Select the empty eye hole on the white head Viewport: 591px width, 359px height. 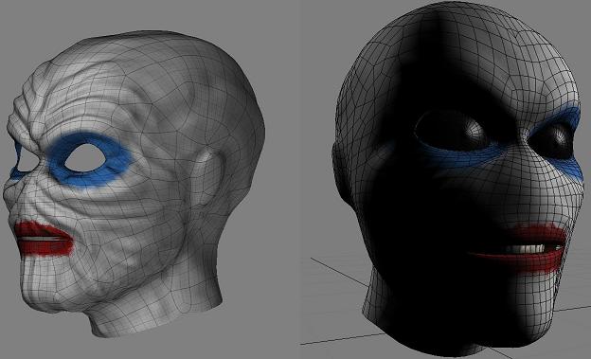click(x=85, y=158)
